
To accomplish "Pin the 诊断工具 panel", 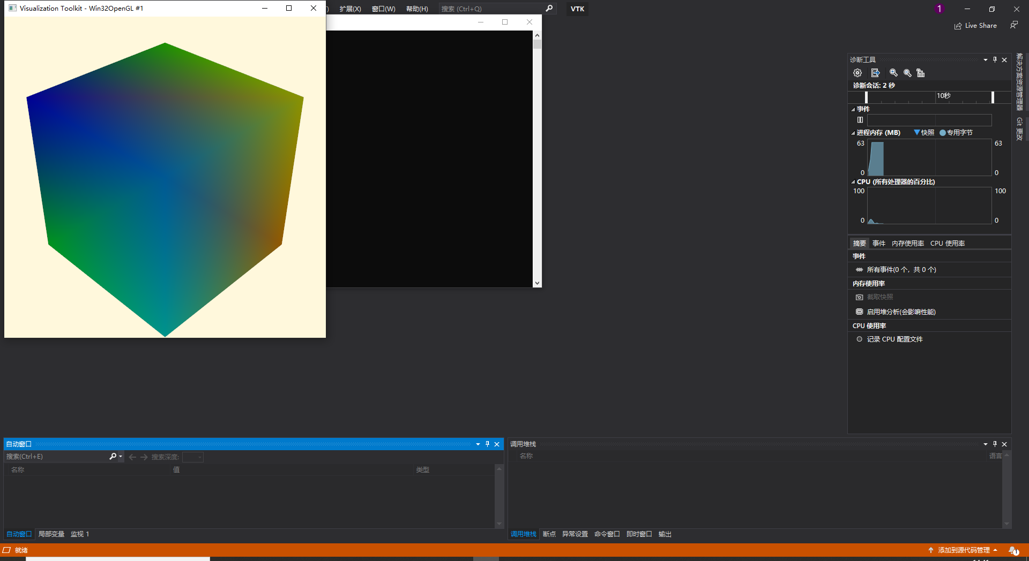I will pos(995,59).
